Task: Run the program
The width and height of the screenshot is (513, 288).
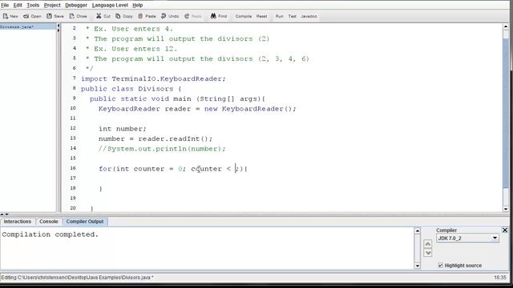Action: click(280, 16)
